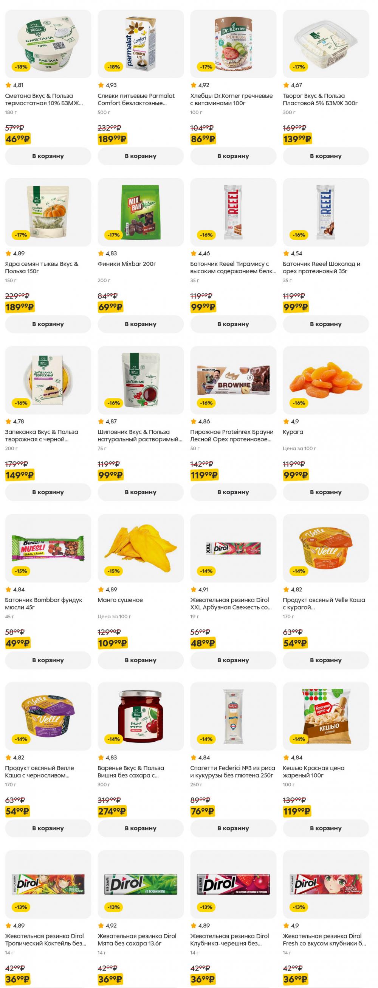Open Манго сушеное product image
The height and width of the screenshot is (988, 378).
141,548
